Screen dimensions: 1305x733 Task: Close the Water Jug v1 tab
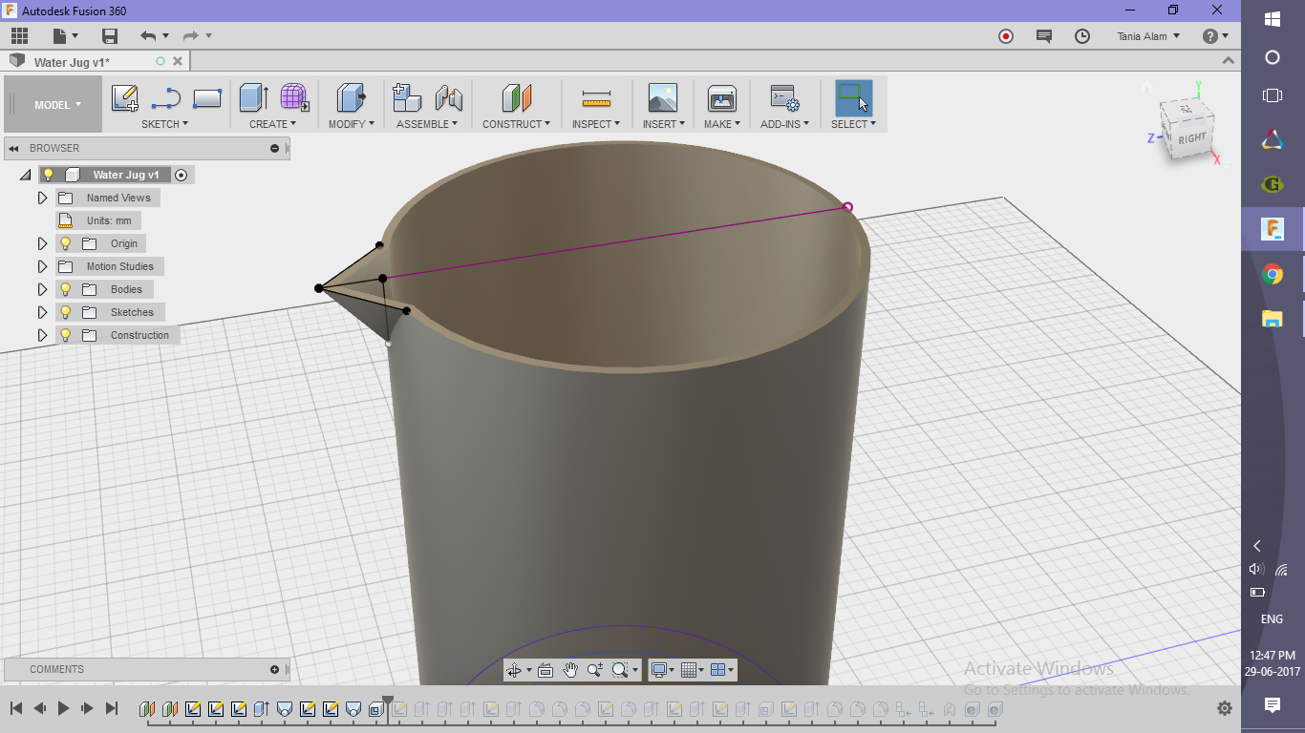pyautogui.click(x=178, y=61)
